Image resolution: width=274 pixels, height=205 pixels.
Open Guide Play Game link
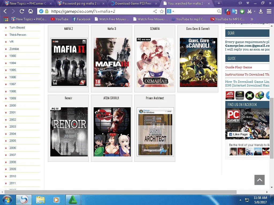[238, 67]
